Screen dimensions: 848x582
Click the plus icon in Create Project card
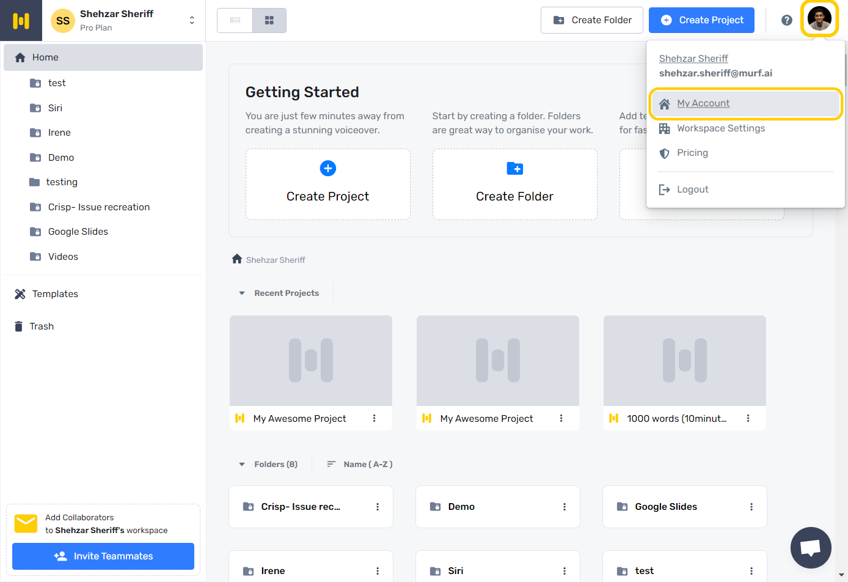click(328, 168)
